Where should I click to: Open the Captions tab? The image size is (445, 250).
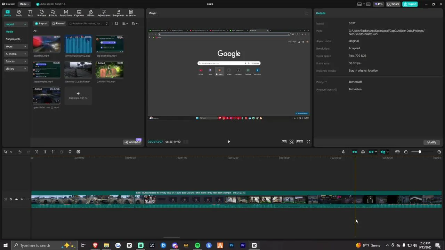click(x=79, y=13)
